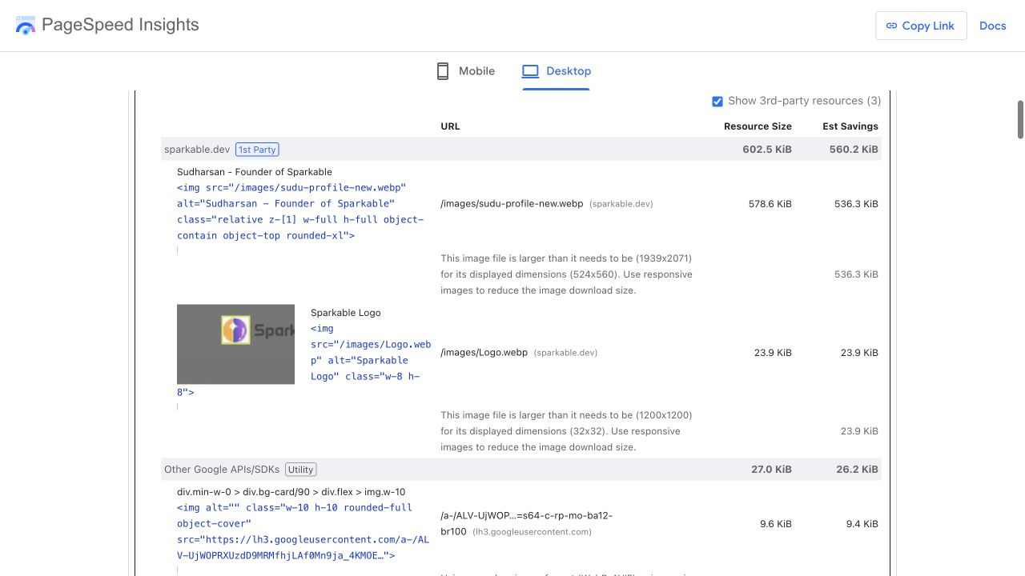Click 'Sudharsan - Founder of Sparkable' label
The height and width of the screenshot is (576, 1025).
point(254,172)
